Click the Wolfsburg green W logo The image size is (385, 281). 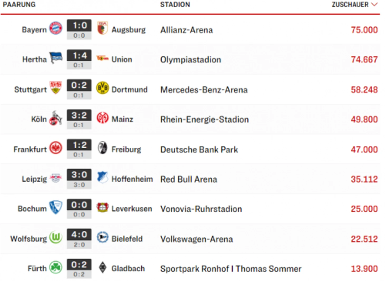tap(56, 237)
